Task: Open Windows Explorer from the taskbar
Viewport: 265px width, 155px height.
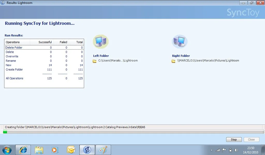Action: [x=39, y=150]
